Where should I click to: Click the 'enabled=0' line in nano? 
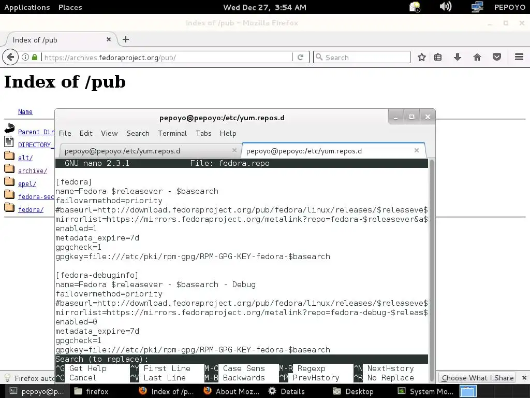[77, 322]
